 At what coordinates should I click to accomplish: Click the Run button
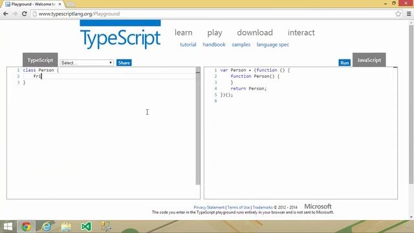[345, 63]
